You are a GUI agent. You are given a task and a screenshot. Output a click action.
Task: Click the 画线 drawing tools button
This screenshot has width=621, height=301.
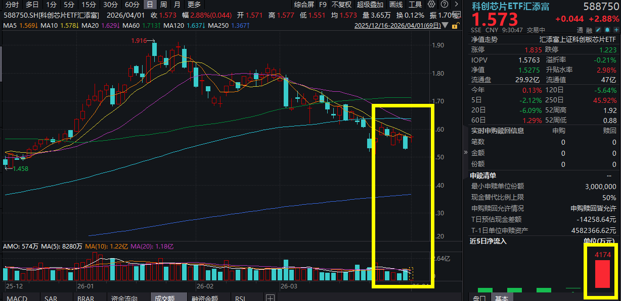click(396, 5)
